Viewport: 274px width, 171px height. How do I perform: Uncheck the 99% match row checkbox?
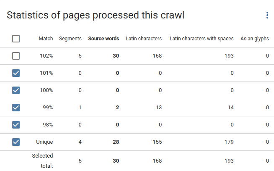click(16, 108)
